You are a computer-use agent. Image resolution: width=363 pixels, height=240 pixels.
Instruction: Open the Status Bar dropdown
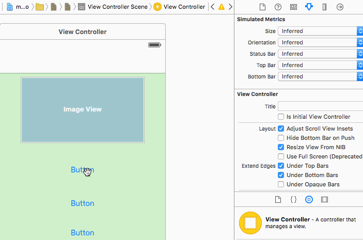tap(320, 54)
